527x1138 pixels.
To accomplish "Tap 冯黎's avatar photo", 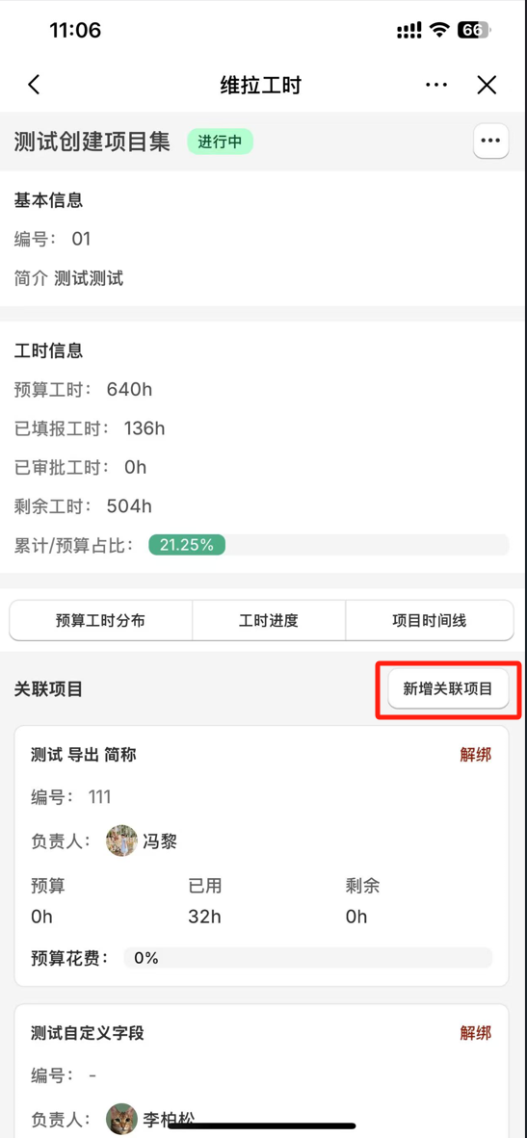I will (121, 841).
